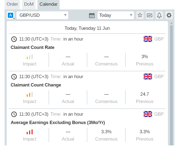Open the calendar date picker icon
Screen dimensions: 179x147
pyautogui.click(x=92, y=15)
